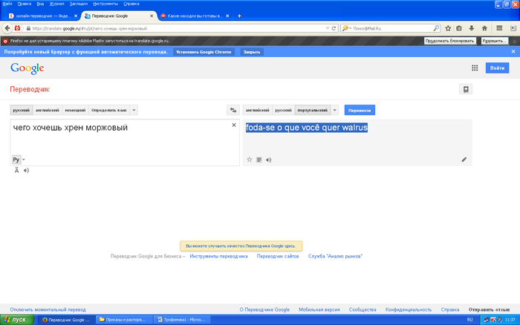Image resolution: width=520 pixels, height=325 pixels.
Task: Open the Google apps grid icon
Action: pos(475,68)
